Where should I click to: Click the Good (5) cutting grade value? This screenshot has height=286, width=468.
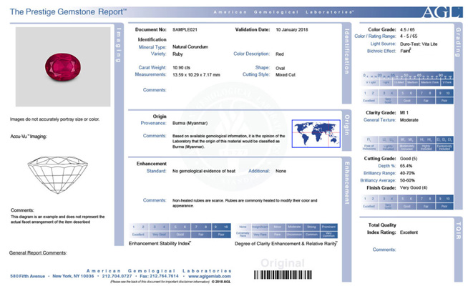(x=409, y=159)
